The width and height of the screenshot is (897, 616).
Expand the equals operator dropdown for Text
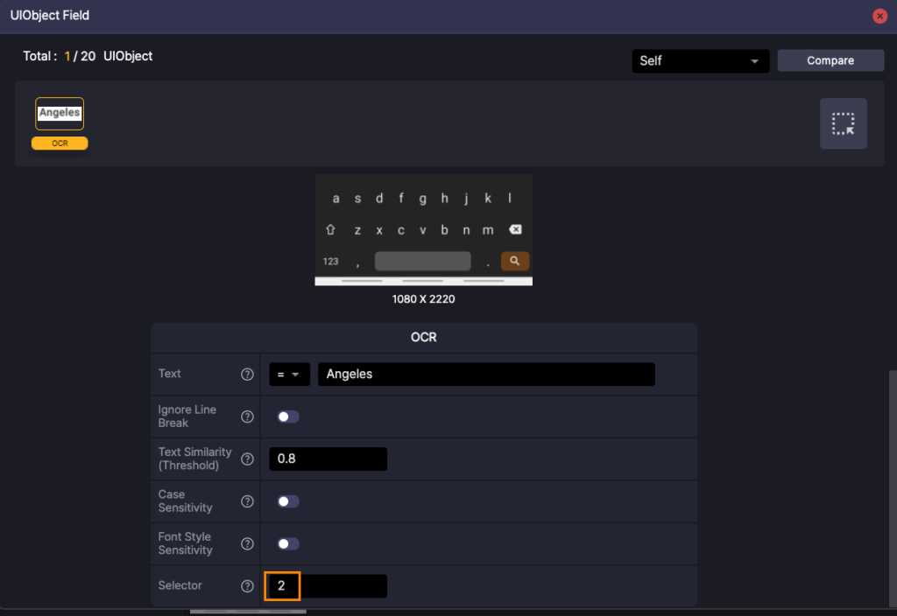(289, 374)
